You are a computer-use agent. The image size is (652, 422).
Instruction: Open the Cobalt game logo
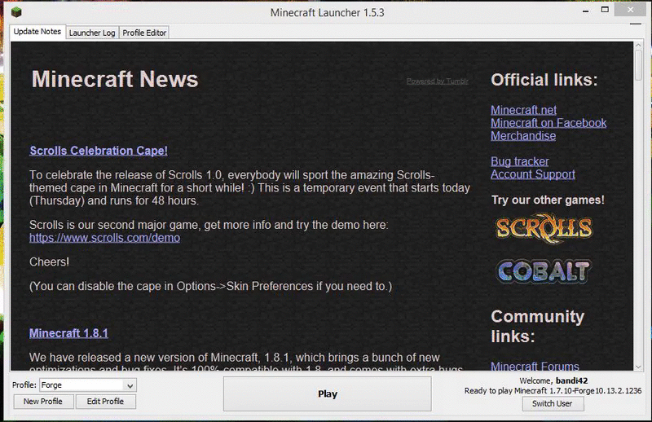point(544,272)
